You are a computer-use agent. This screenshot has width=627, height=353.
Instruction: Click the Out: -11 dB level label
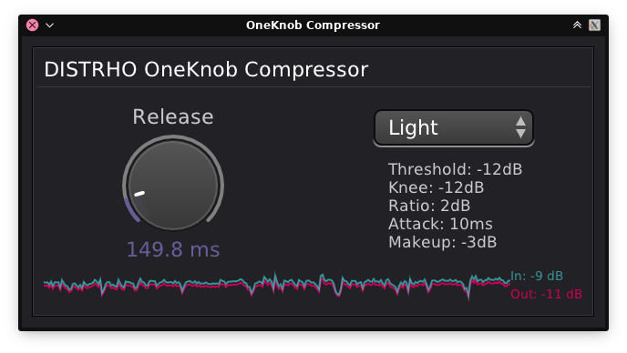[x=546, y=294]
